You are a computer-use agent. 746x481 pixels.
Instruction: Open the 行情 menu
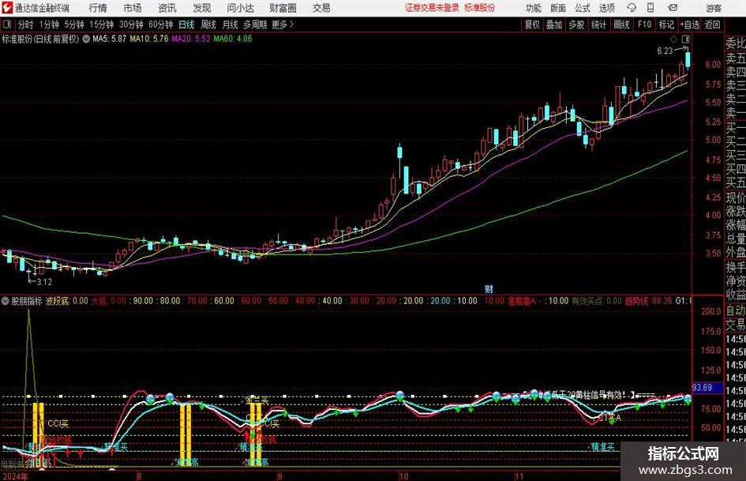tap(98, 8)
